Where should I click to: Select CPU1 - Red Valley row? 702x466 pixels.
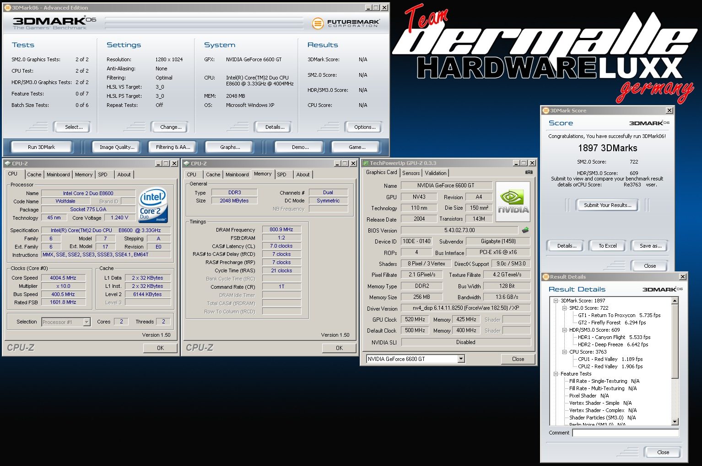click(x=610, y=359)
